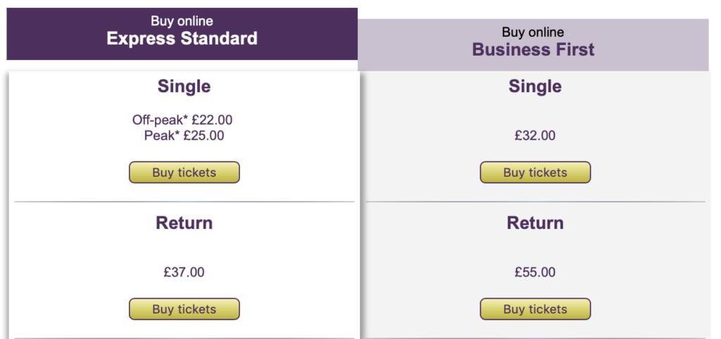Click the £32.00 Business First single price

pos(535,136)
